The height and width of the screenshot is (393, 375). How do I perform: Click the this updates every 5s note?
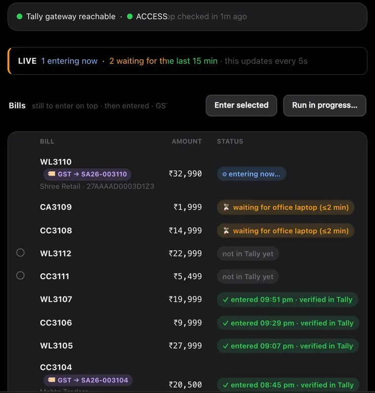pos(266,61)
